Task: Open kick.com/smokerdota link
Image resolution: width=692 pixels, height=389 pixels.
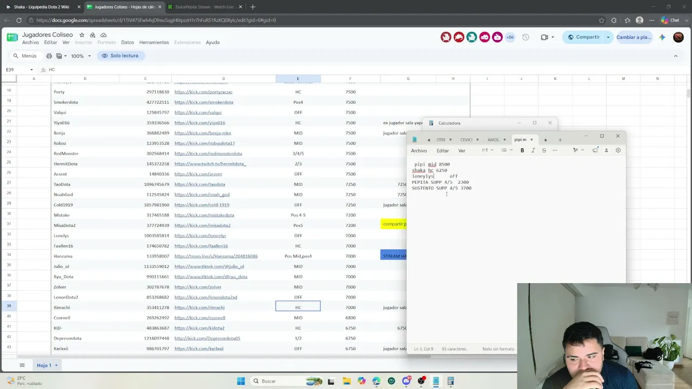Action: point(204,102)
